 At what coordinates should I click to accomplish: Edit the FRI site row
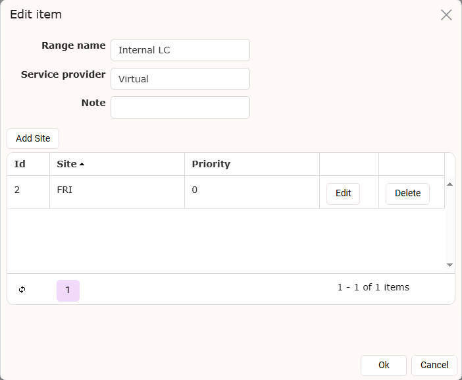coord(343,194)
